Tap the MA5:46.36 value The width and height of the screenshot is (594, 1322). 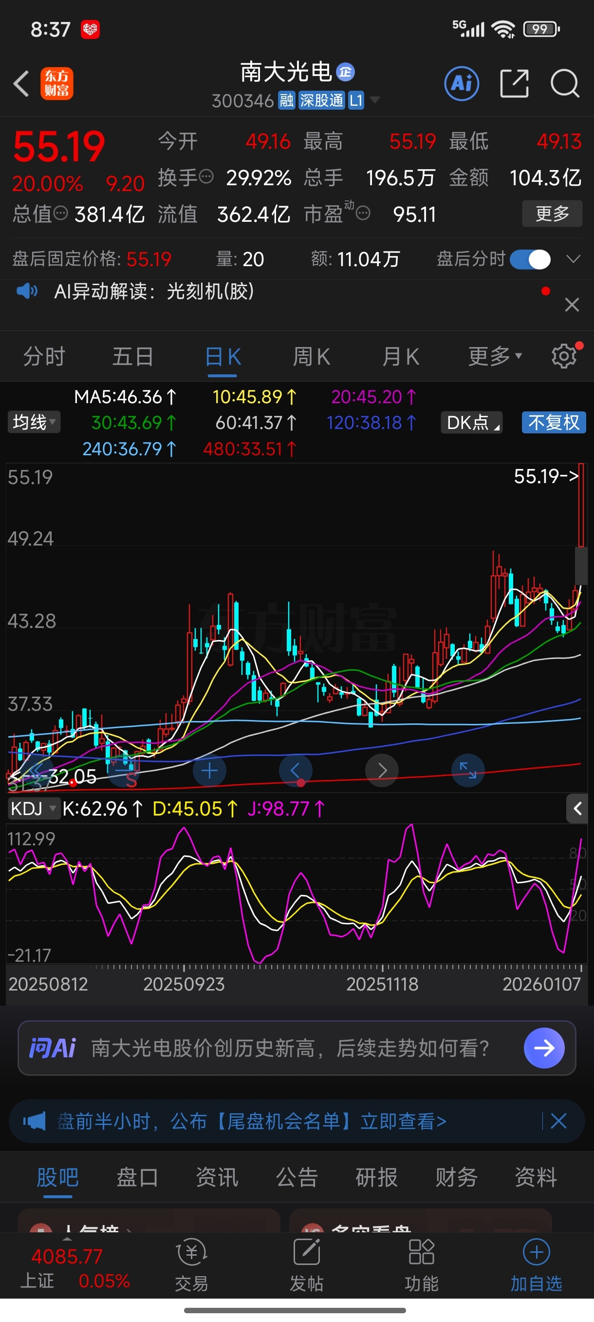(125, 397)
